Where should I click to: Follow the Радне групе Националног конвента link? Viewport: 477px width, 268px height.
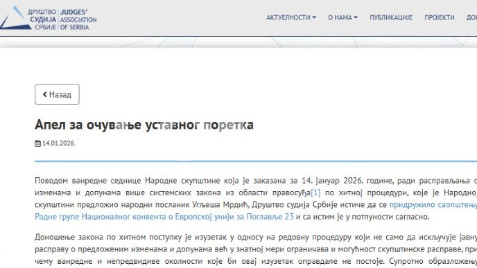click(x=164, y=217)
